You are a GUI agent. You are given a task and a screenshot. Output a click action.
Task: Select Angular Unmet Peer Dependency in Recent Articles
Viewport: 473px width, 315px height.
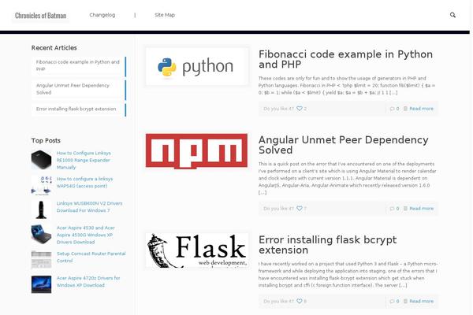click(78, 89)
